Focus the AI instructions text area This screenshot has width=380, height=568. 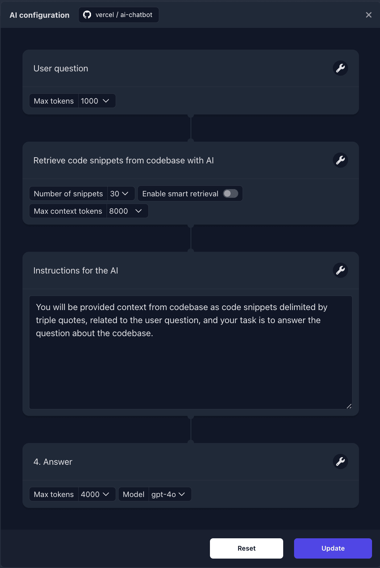[x=191, y=352]
